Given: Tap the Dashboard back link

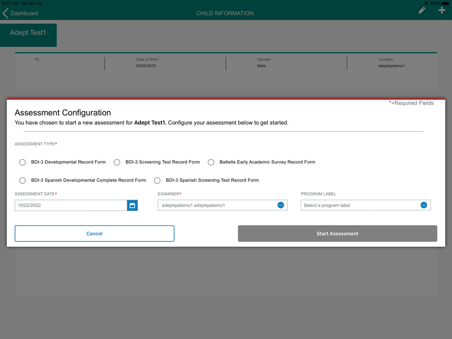Looking at the screenshot, I should [24, 13].
